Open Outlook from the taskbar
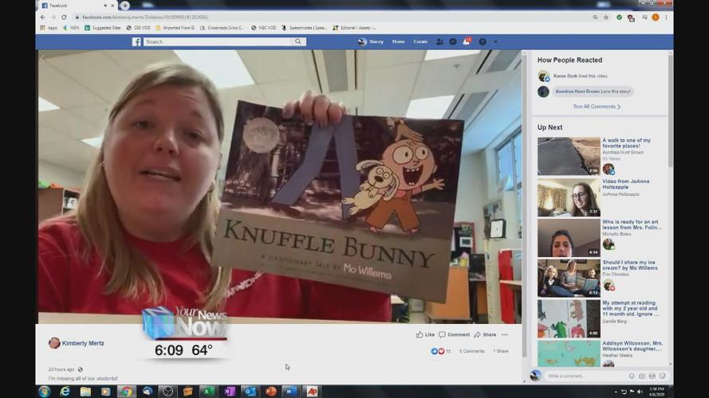The image size is (709, 398). click(250, 391)
